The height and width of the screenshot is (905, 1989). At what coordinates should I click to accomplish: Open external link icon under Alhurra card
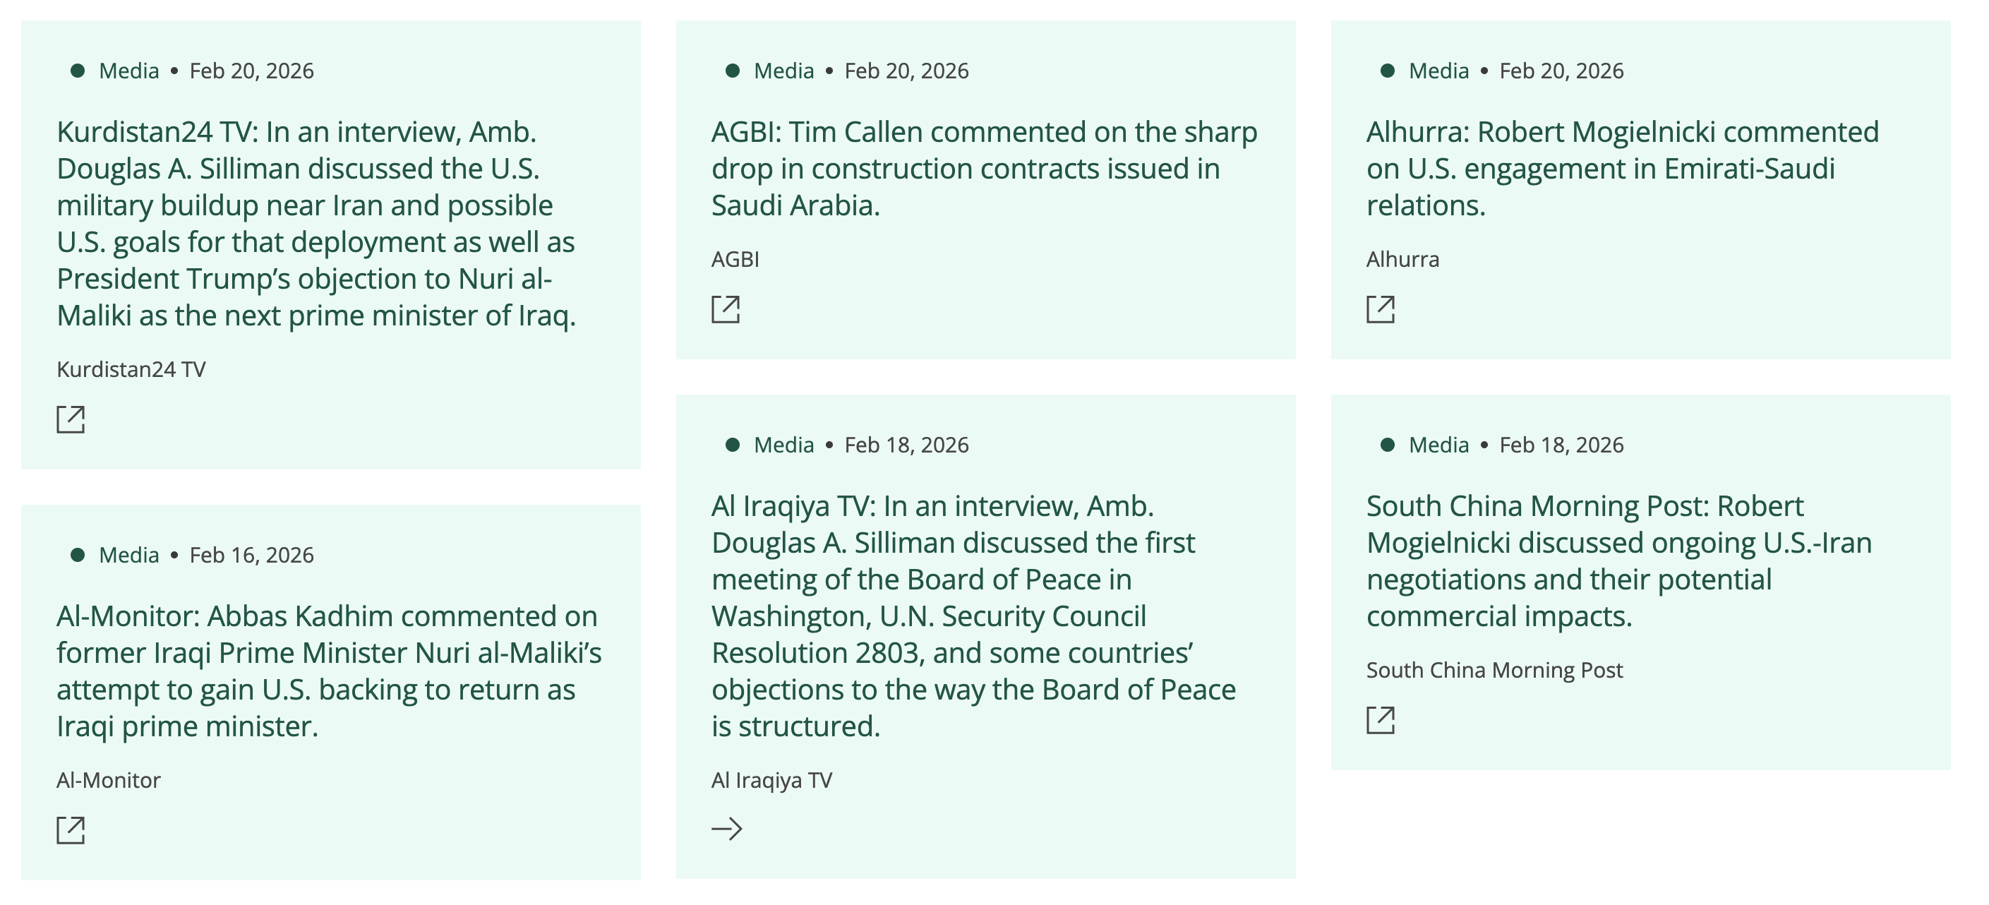tap(1380, 309)
